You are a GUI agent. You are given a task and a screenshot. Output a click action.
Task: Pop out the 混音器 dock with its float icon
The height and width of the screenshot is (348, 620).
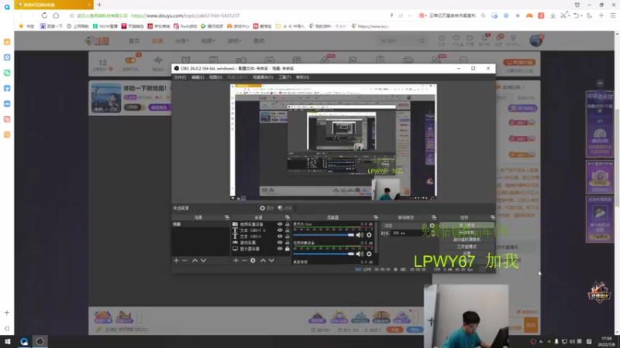pyautogui.click(x=376, y=217)
